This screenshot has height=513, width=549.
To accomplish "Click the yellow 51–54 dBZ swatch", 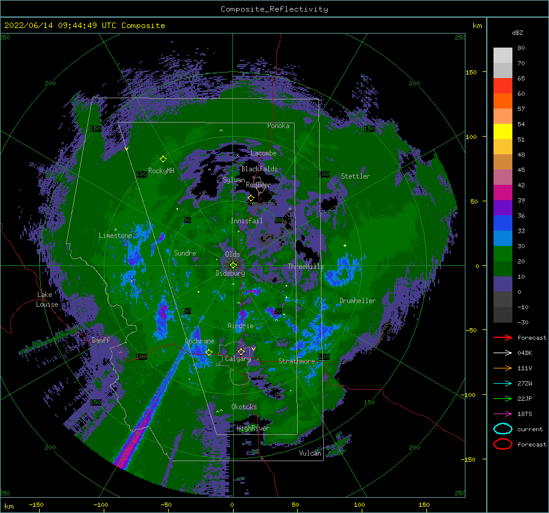I will [x=503, y=132].
